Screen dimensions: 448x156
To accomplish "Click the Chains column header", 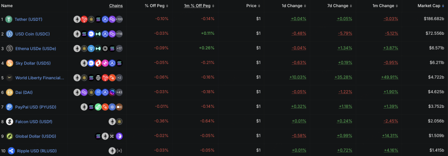I will click(116, 6).
